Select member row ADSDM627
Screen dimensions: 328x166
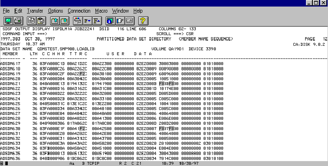(x=112, y=113)
